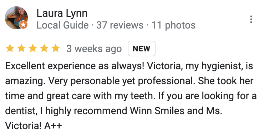Click the second yellow rating star

coord(21,48)
